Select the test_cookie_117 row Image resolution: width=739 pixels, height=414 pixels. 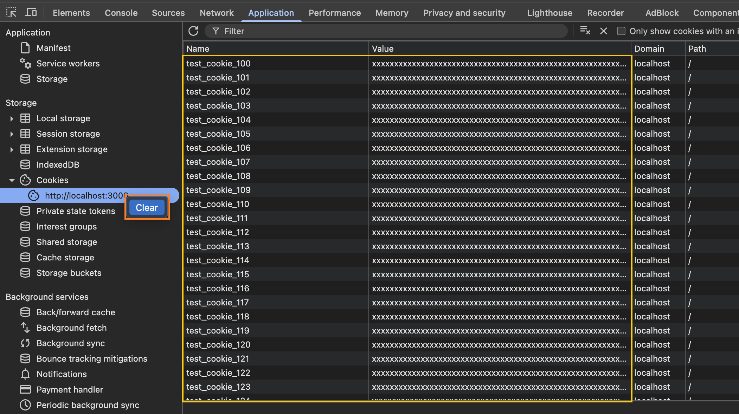461,302
